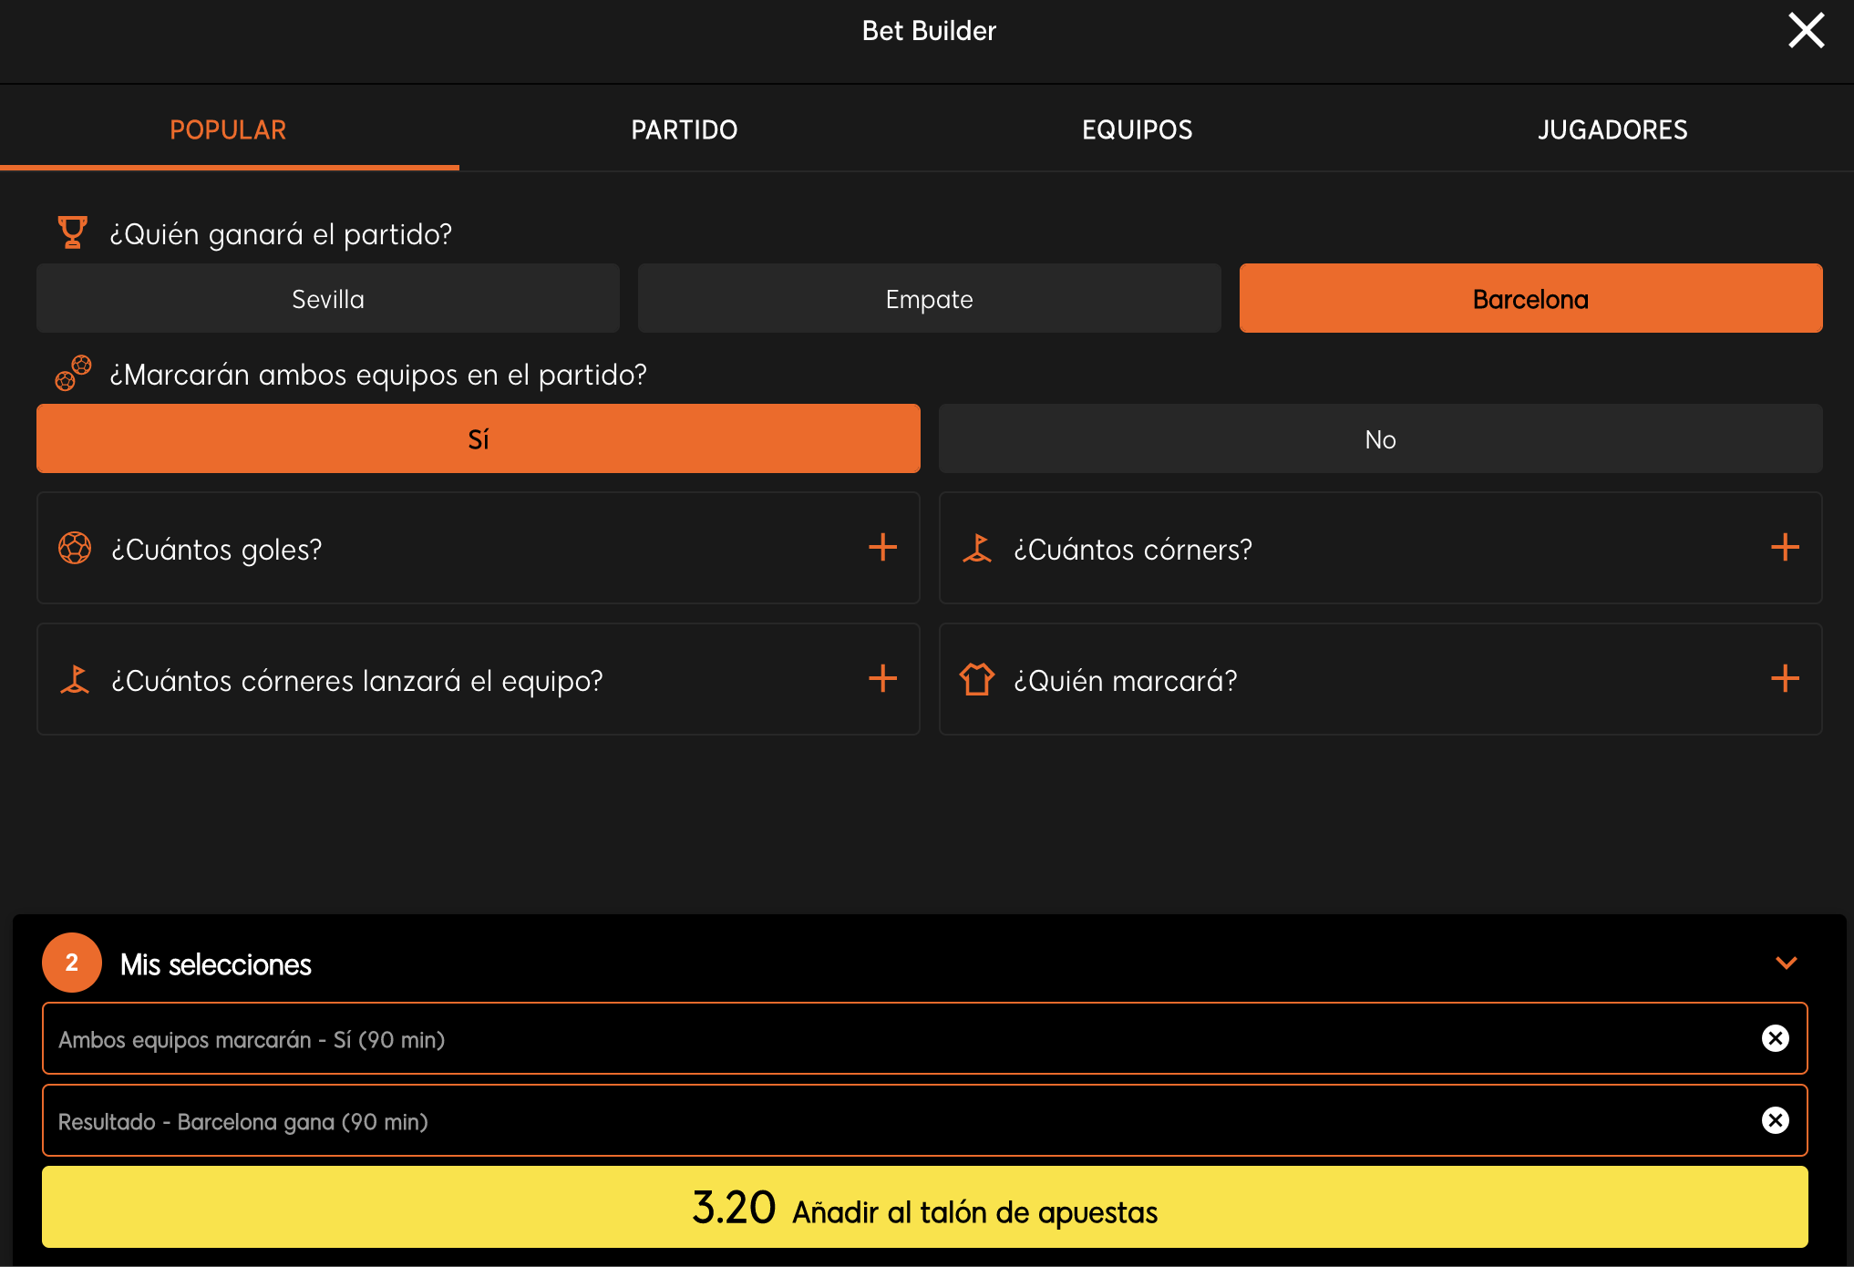1854x1267 pixels.
Task: Select Sevilla as match winner
Action: click(x=328, y=299)
